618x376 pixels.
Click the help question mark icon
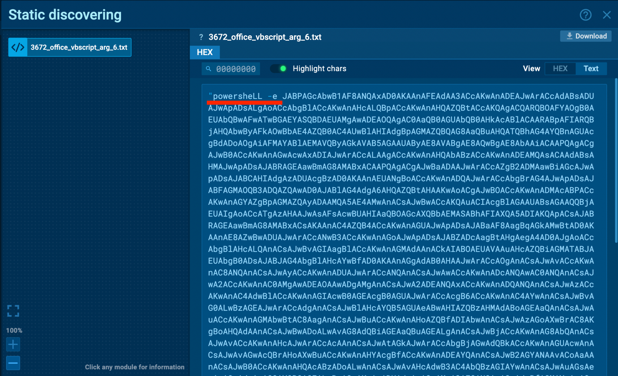tap(585, 15)
